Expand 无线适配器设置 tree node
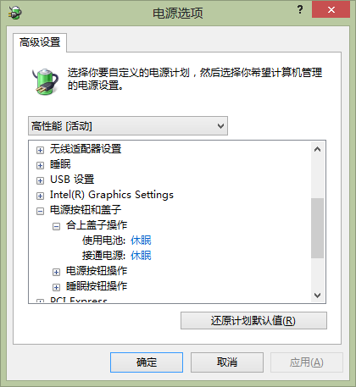This screenshot has width=356, height=387. click(x=40, y=150)
